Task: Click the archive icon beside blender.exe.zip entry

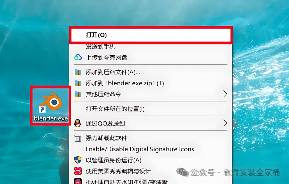Action: pos(78,83)
